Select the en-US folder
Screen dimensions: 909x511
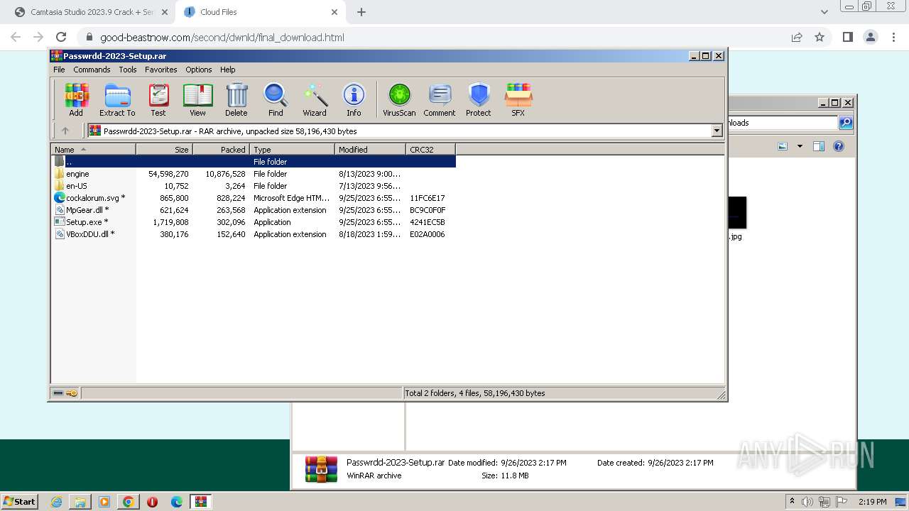point(254,186)
